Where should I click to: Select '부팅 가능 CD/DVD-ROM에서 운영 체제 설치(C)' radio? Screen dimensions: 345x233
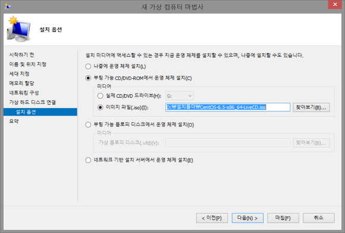tap(88, 78)
